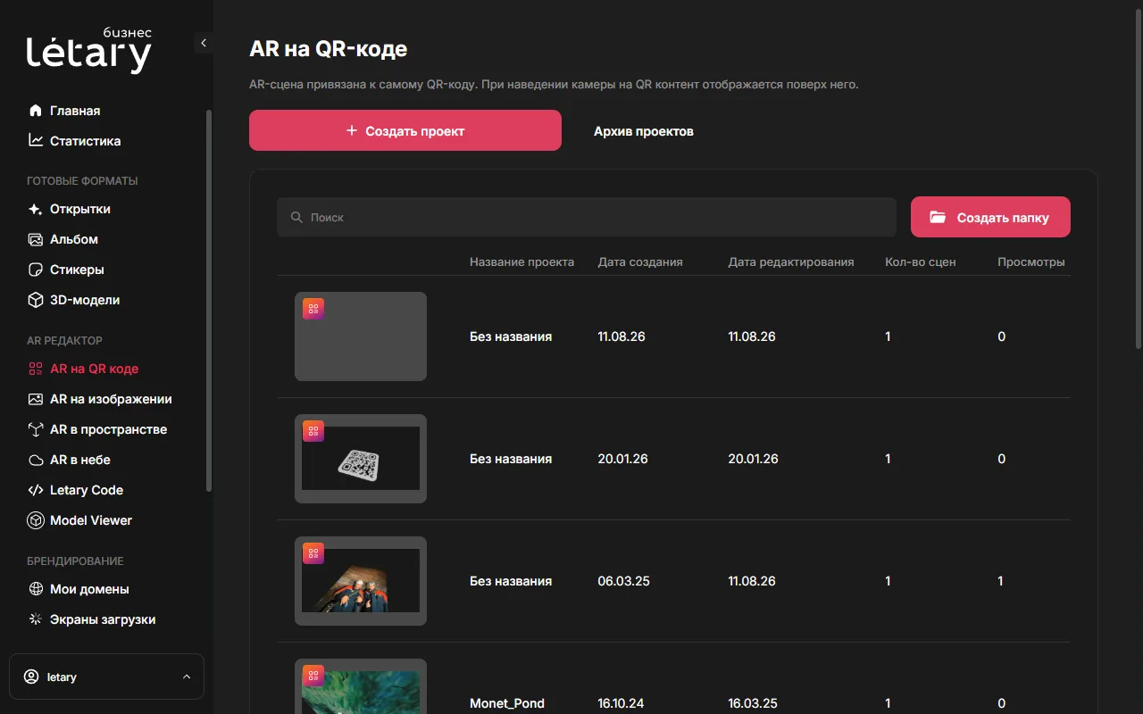Click Без названия in the 06.03.25 row
This screenshot has width=1143, height=714.
511,581
